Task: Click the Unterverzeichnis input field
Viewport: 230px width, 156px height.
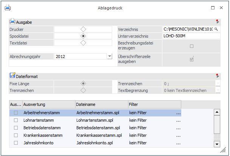Action: [191, 36]
